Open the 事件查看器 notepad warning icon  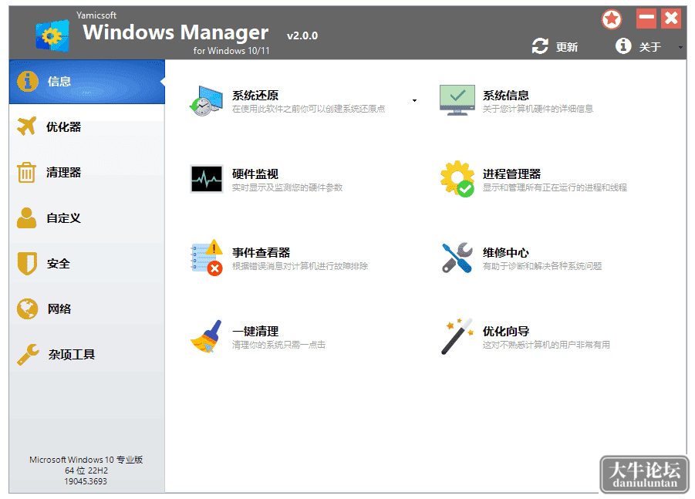click(x=207, y=258)
